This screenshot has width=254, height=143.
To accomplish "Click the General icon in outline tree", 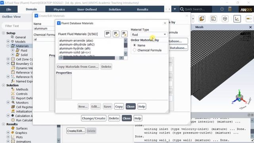I will coord(12,37).
